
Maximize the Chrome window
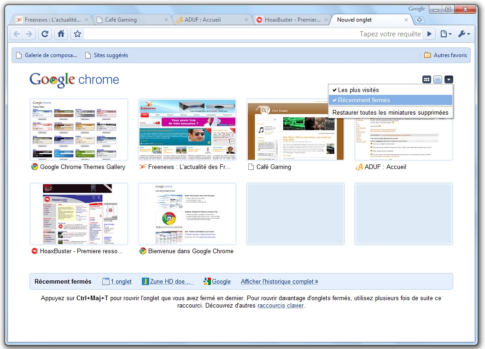tap(448, 10)
